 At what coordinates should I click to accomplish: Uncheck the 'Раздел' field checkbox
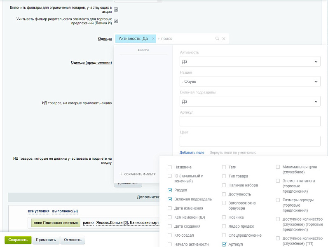tap(170, 190)
